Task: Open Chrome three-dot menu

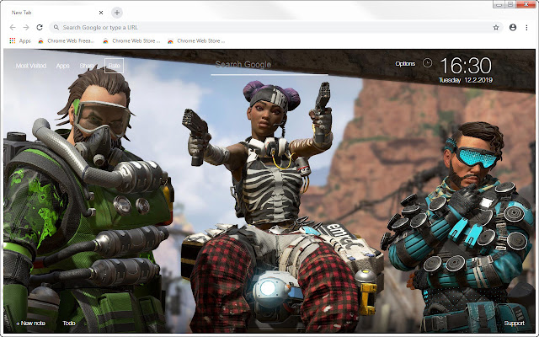Action: (x=526, y=28)
